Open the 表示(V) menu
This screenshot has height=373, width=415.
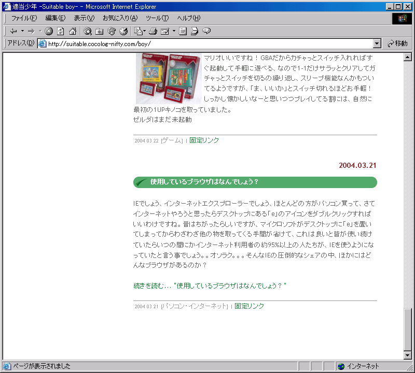click(x=84, y=18)
